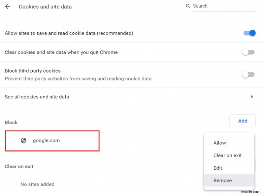The image size is (264, 195).
Task: Click the Clear on exit section heading
Action: point(19,166)
